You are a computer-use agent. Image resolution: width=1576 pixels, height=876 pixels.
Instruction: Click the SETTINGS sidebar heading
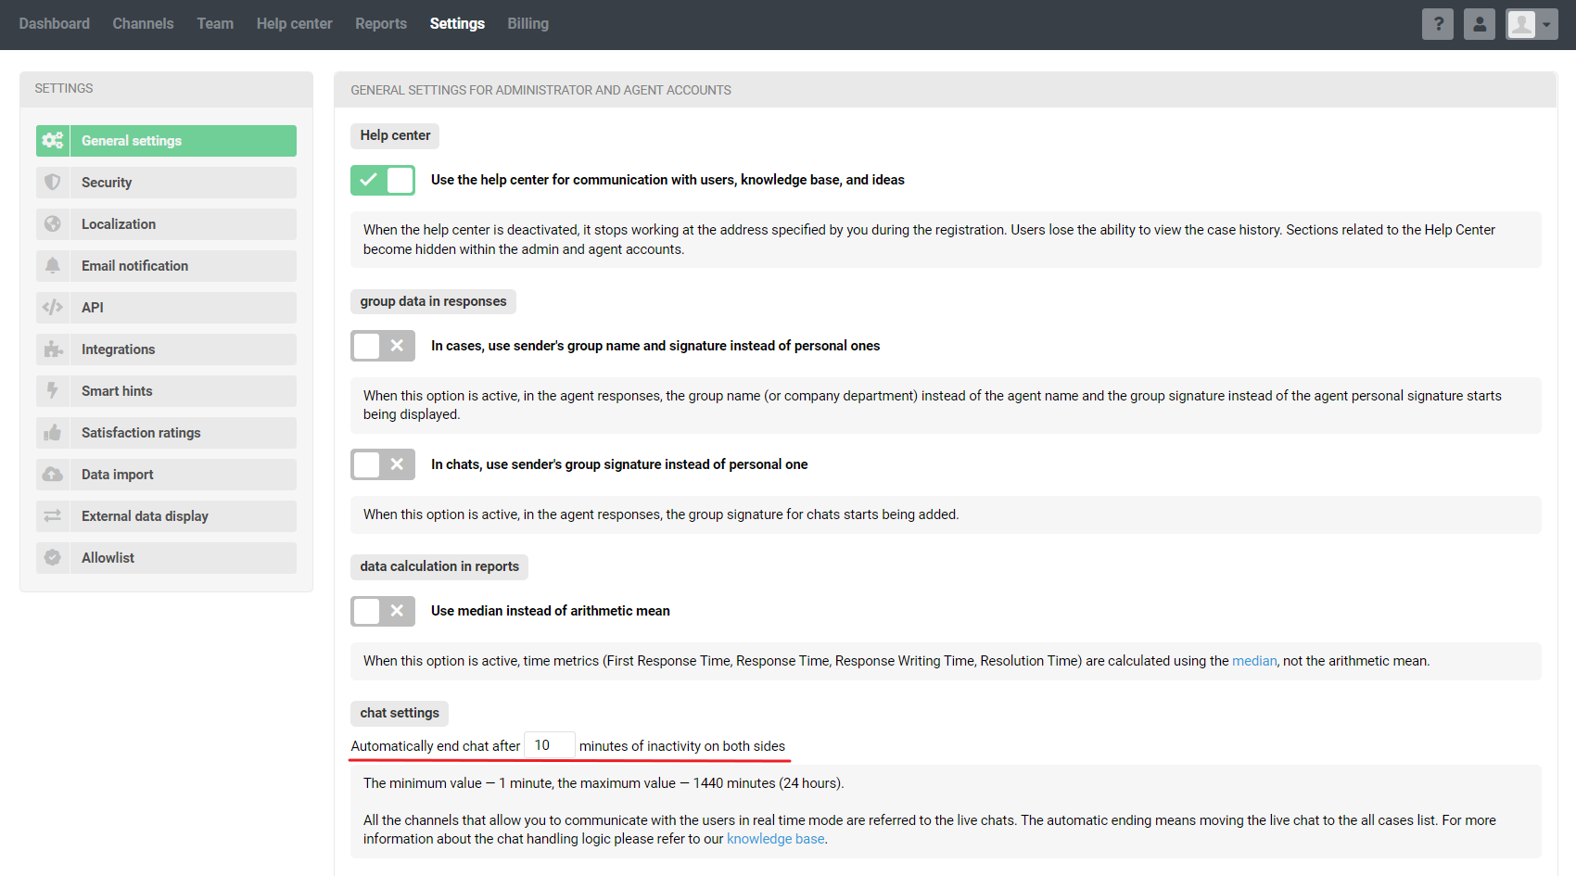coord(64,88)
